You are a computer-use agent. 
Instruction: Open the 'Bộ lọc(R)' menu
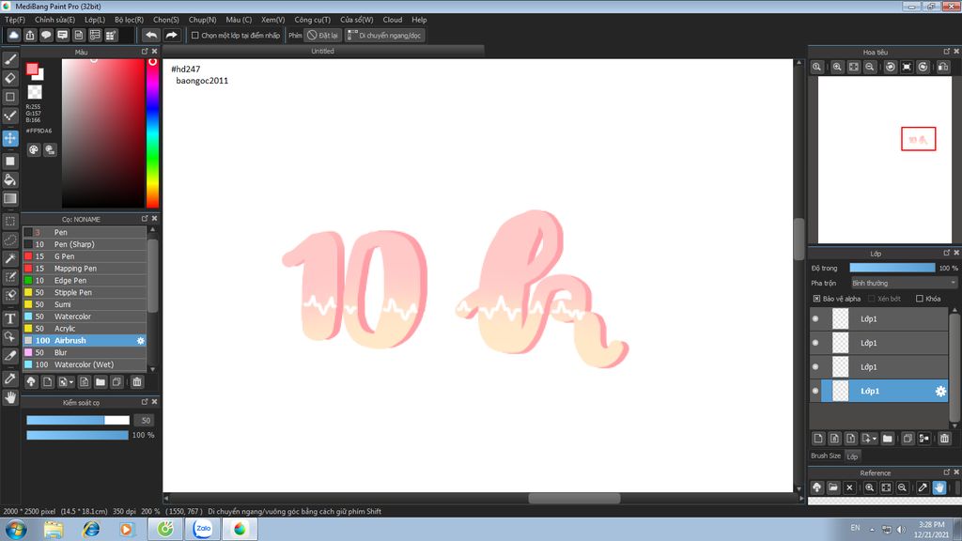(x=129, y=20)
